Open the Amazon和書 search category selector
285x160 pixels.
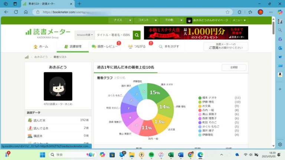coord(85,35)
